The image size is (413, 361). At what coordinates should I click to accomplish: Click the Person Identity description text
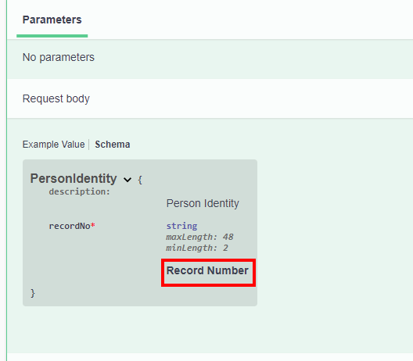203,203
